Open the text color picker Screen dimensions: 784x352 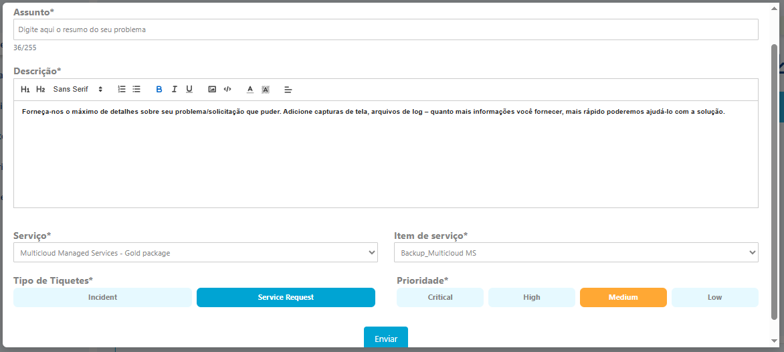coord(250,90)
